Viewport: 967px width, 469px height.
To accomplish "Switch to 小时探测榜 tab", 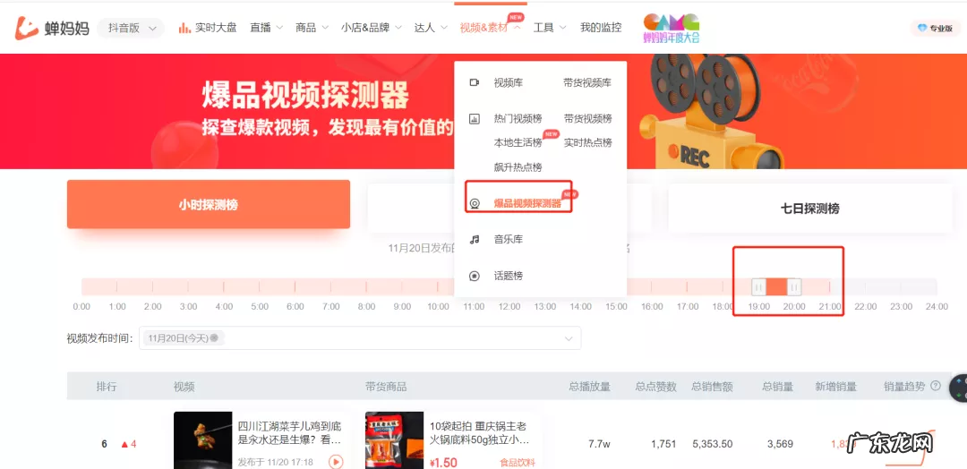I will [x=209, y=205].
